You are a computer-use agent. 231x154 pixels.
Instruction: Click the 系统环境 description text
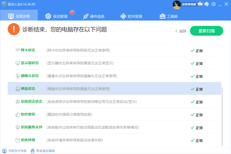(74, 140)
